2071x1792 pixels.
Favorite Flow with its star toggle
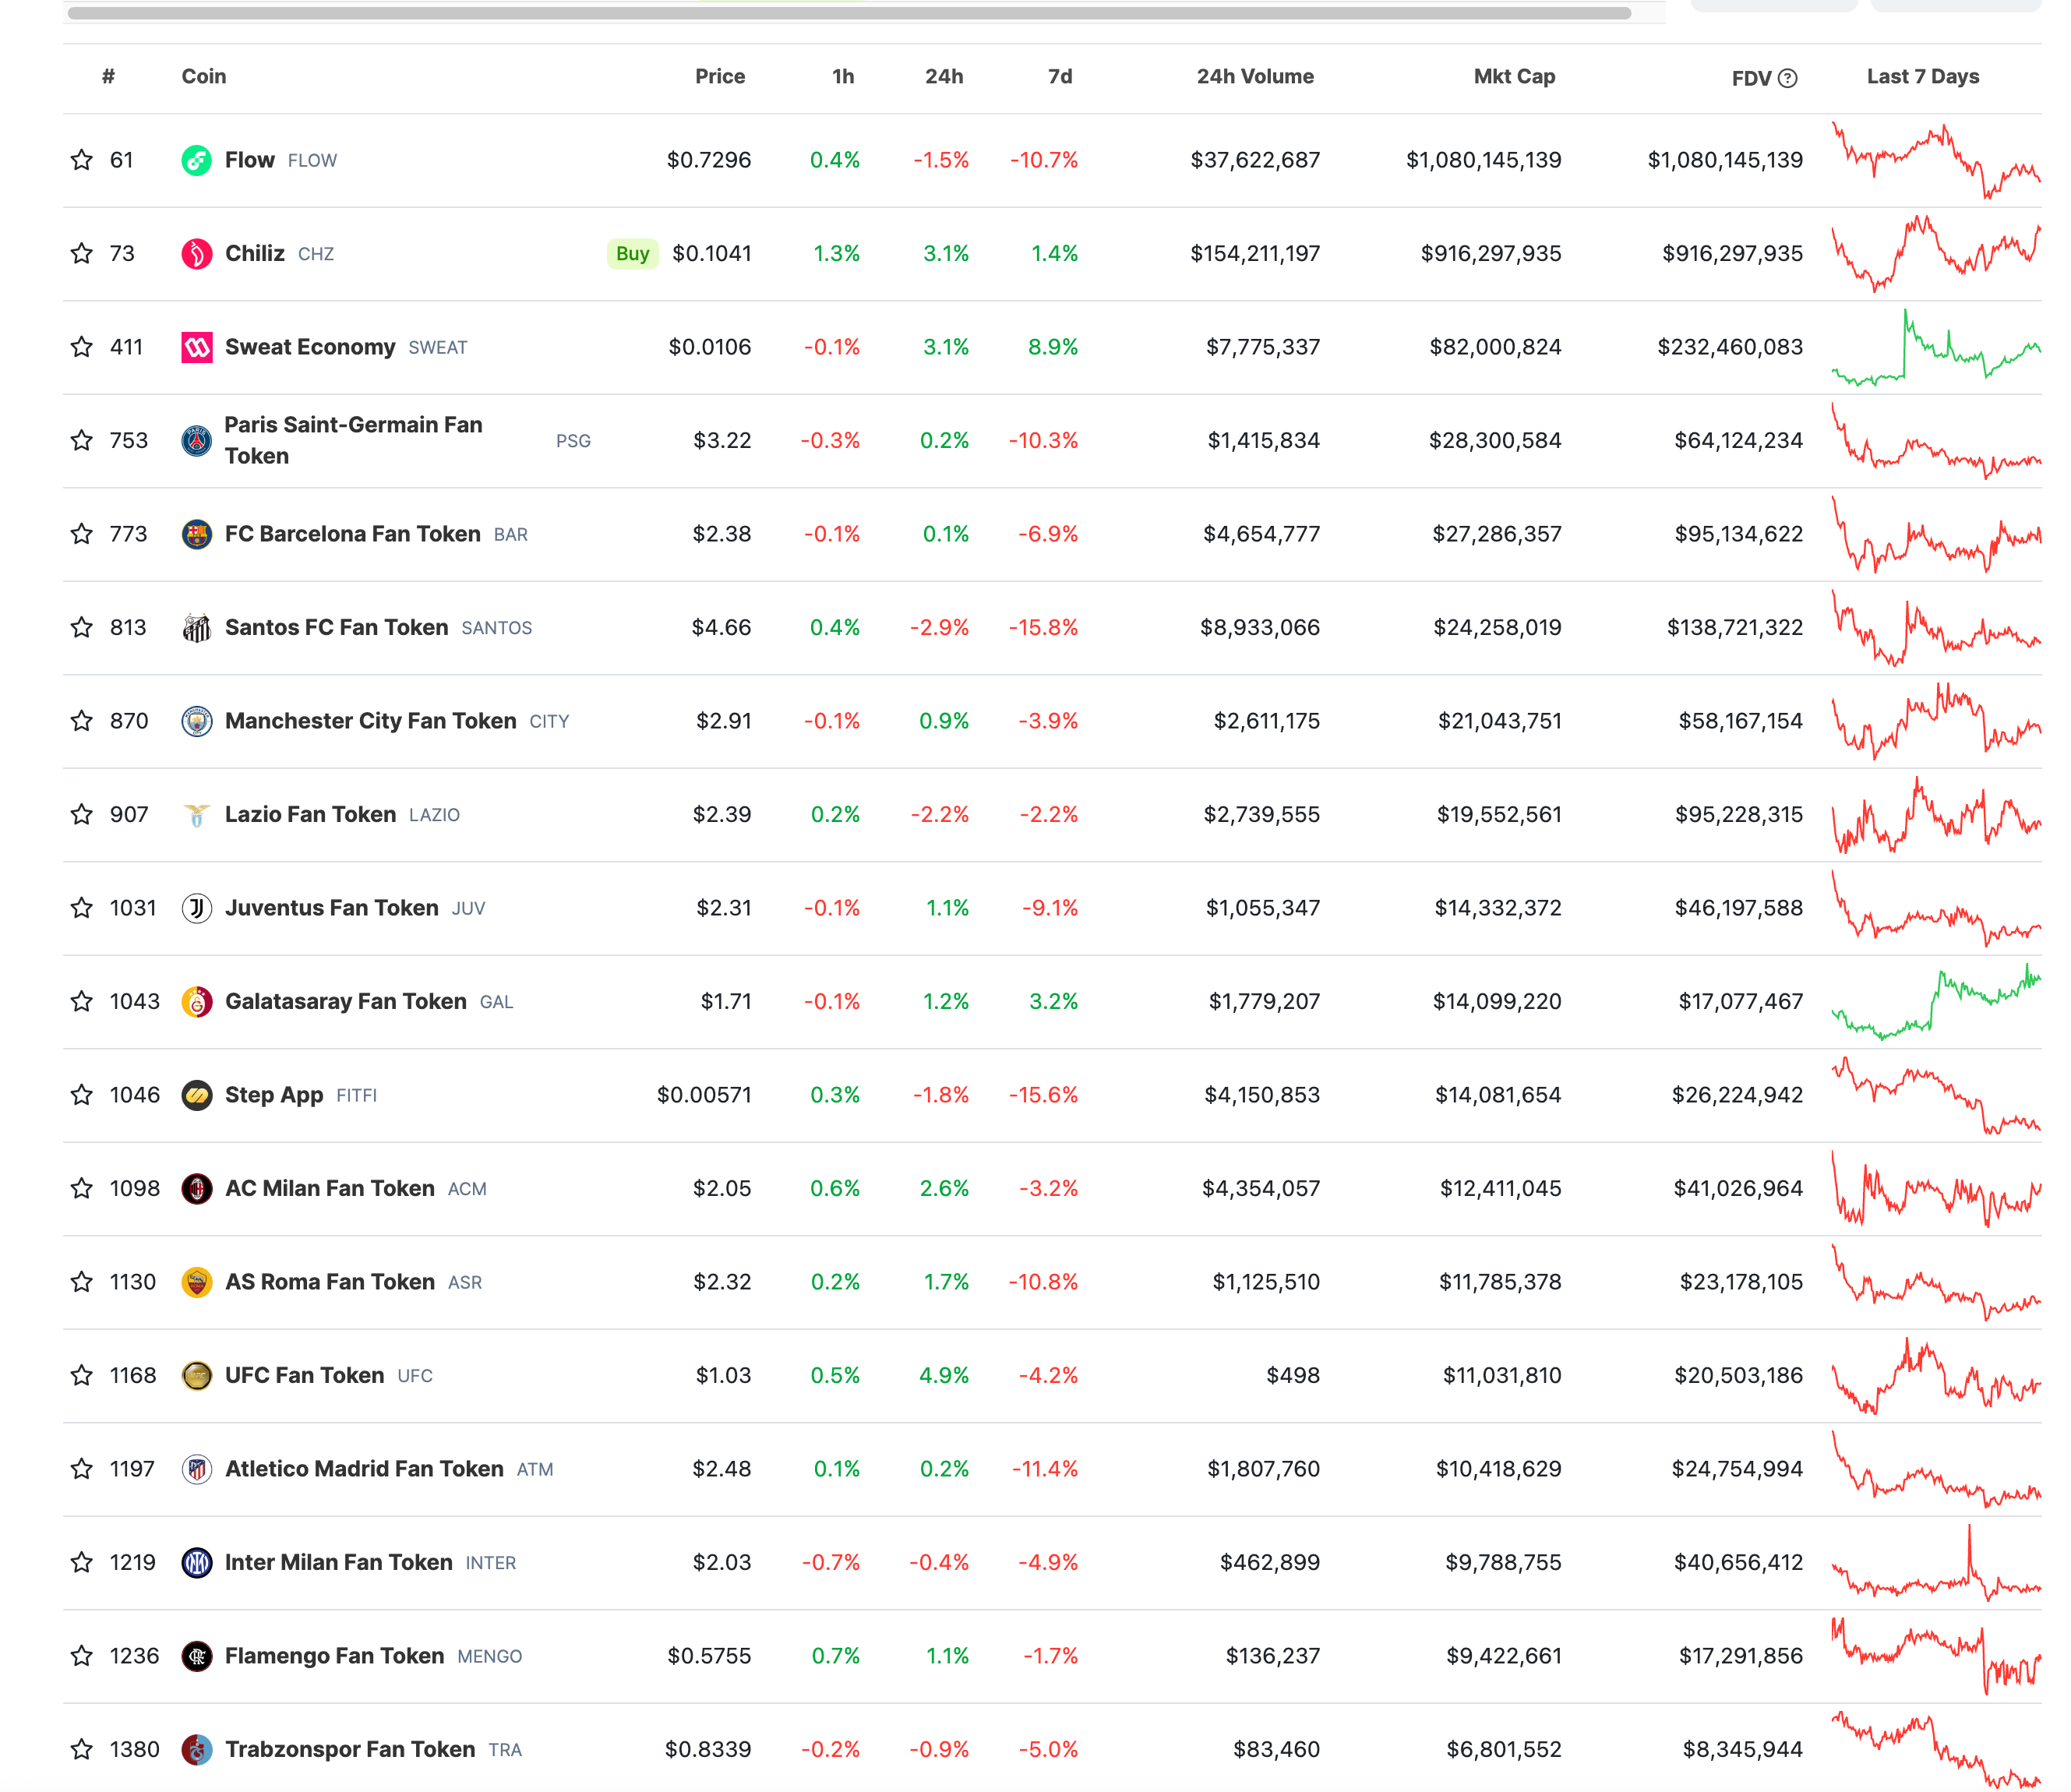coord(82,160)
